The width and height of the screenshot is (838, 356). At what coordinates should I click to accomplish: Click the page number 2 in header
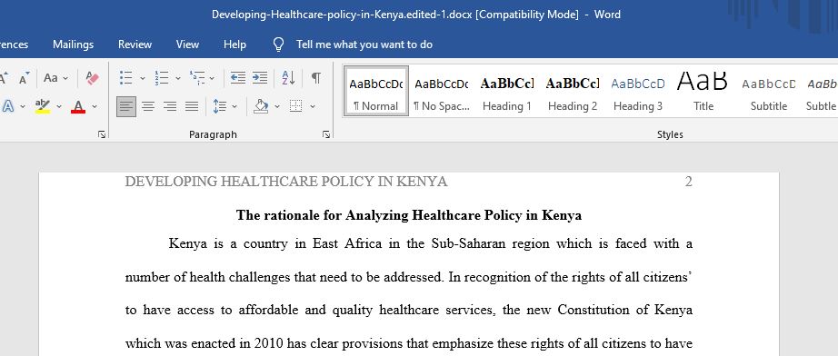(688, 182)
